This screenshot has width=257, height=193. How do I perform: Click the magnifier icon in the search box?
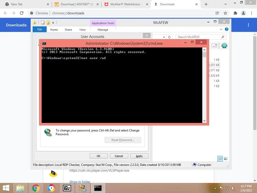click(x=223, y=37)
